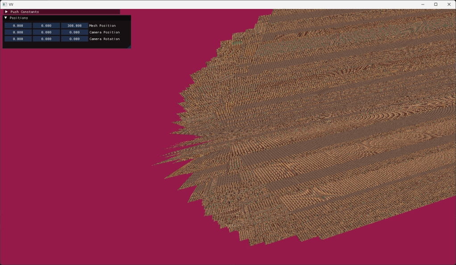456x265 pixels.
Task: Click Camera Position X value field
Action: click(x=18, y=33)
